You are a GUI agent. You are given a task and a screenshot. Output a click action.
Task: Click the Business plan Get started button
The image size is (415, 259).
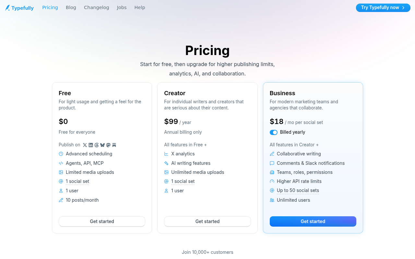click(x=313, y=221)
